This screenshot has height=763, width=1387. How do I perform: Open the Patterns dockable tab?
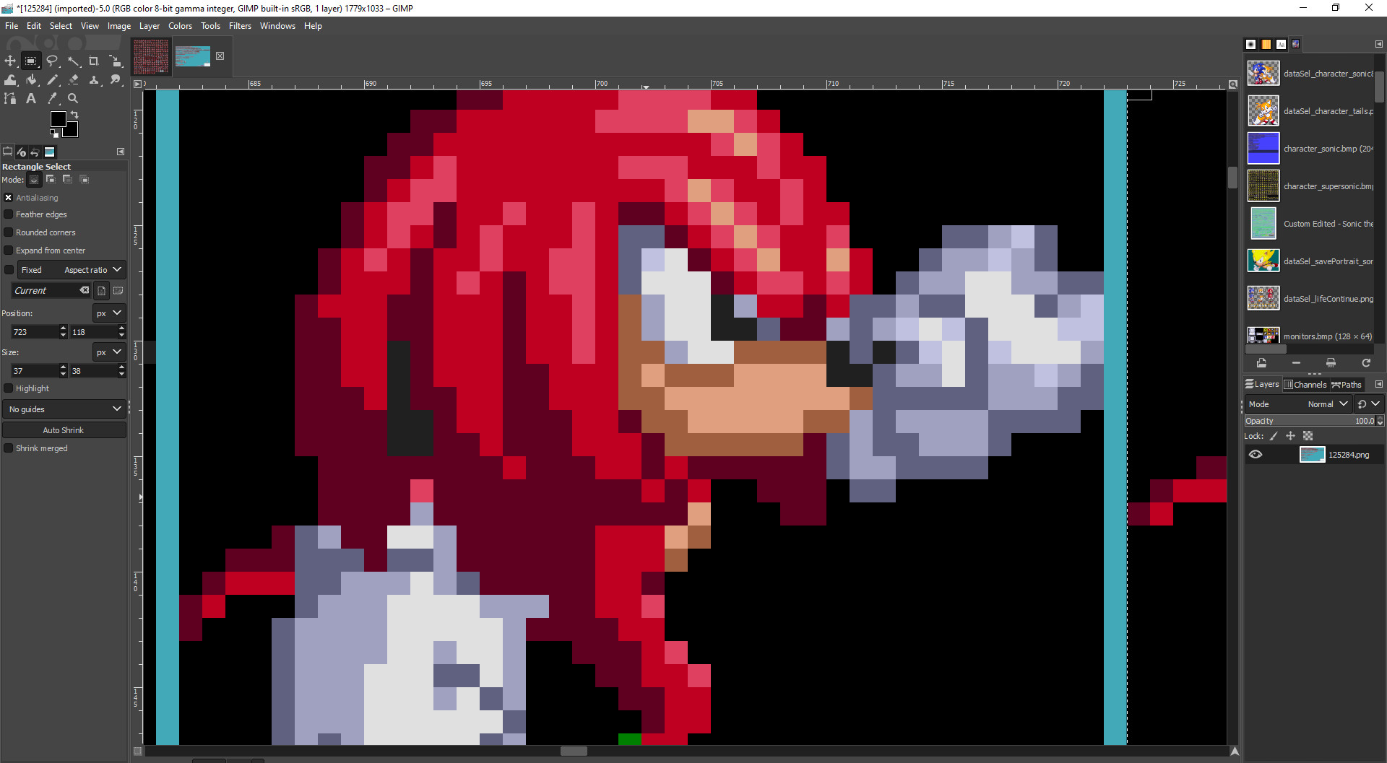tap(1266, 44)
